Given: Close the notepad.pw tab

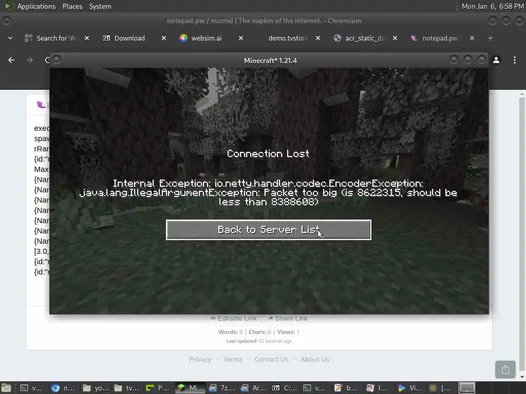Looking at the screenshot, I should (x=472, y=38).
